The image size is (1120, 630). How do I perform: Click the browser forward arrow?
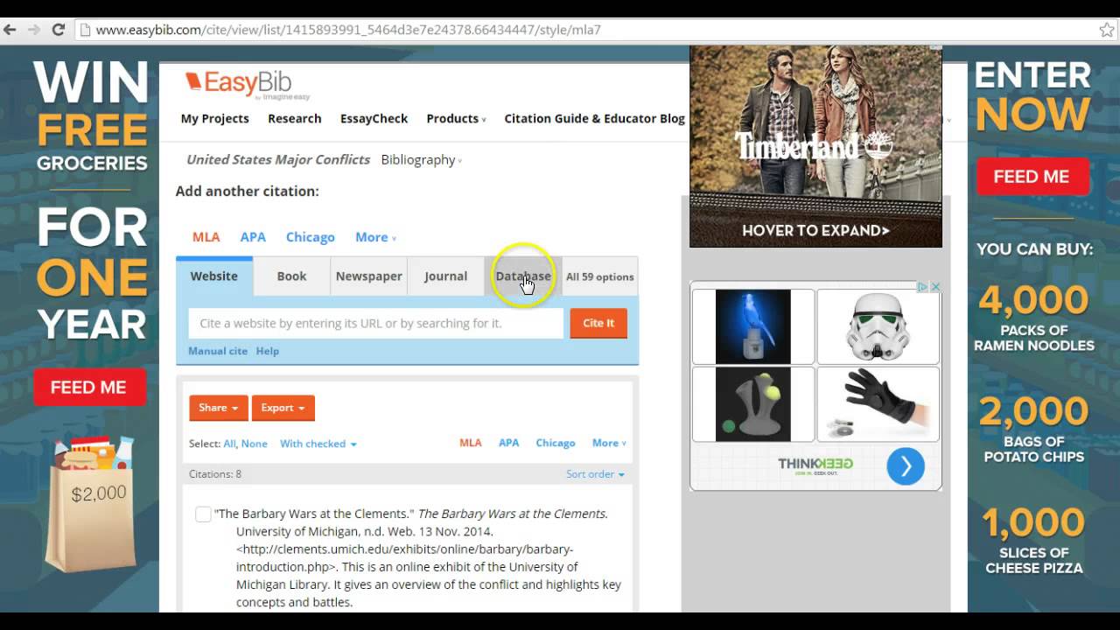(34, 30)
